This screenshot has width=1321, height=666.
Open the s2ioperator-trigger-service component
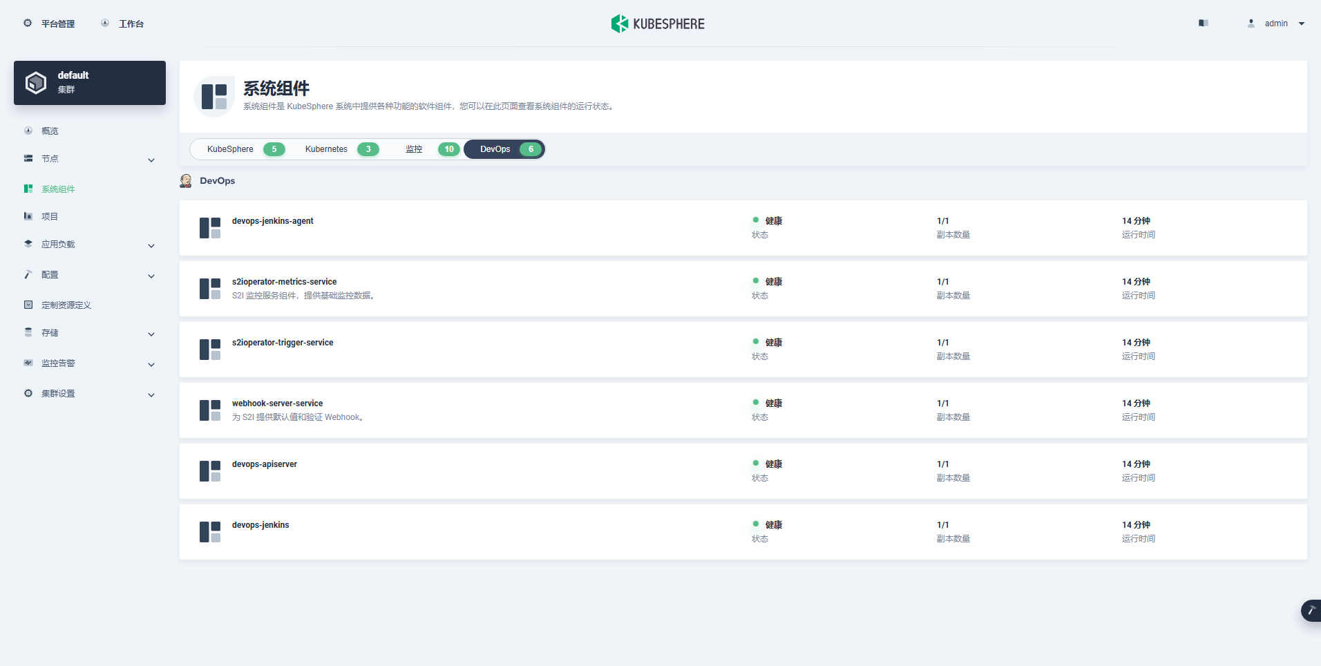(743, 350)
